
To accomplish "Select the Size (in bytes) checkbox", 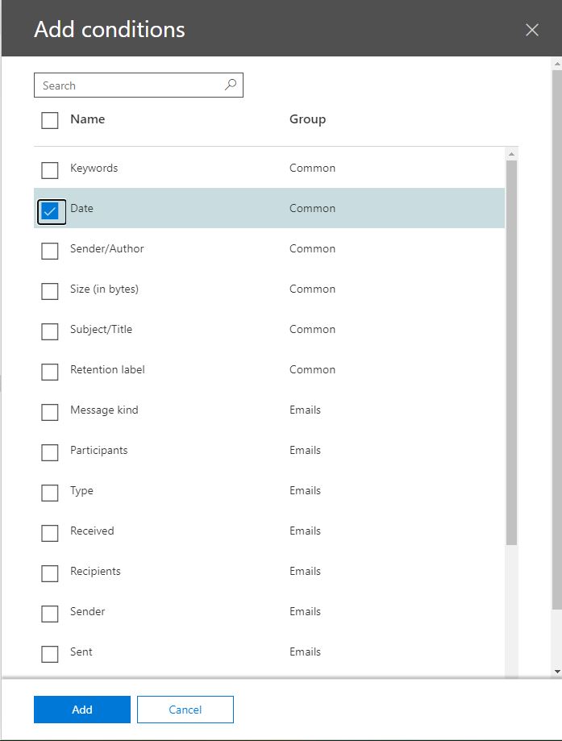I will click(x=50, y=291).
